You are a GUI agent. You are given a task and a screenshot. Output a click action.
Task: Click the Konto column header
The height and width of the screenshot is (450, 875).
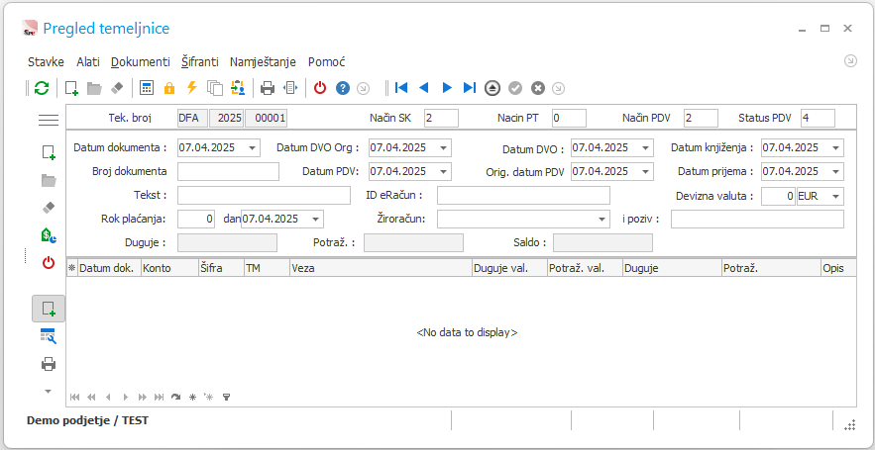pos(169,268)
